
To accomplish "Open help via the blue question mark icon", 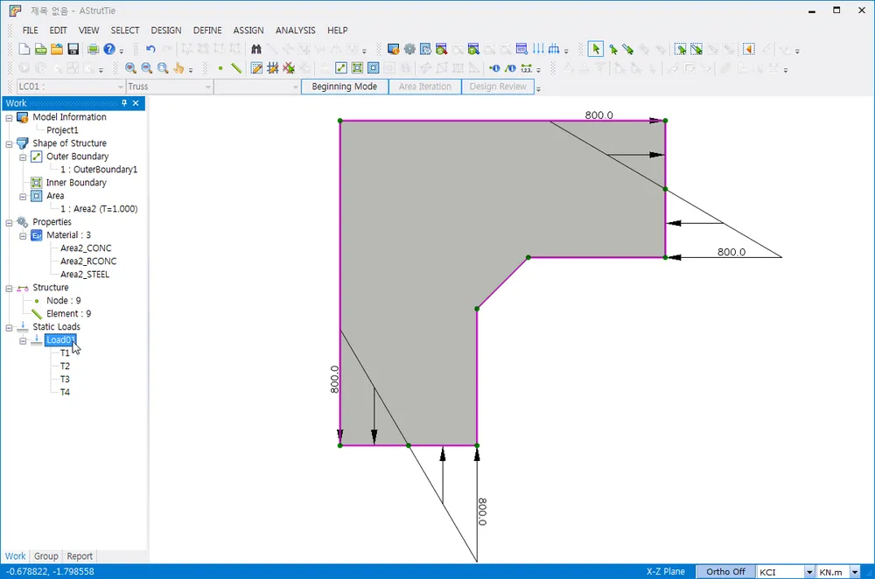I will coord(109,49).
